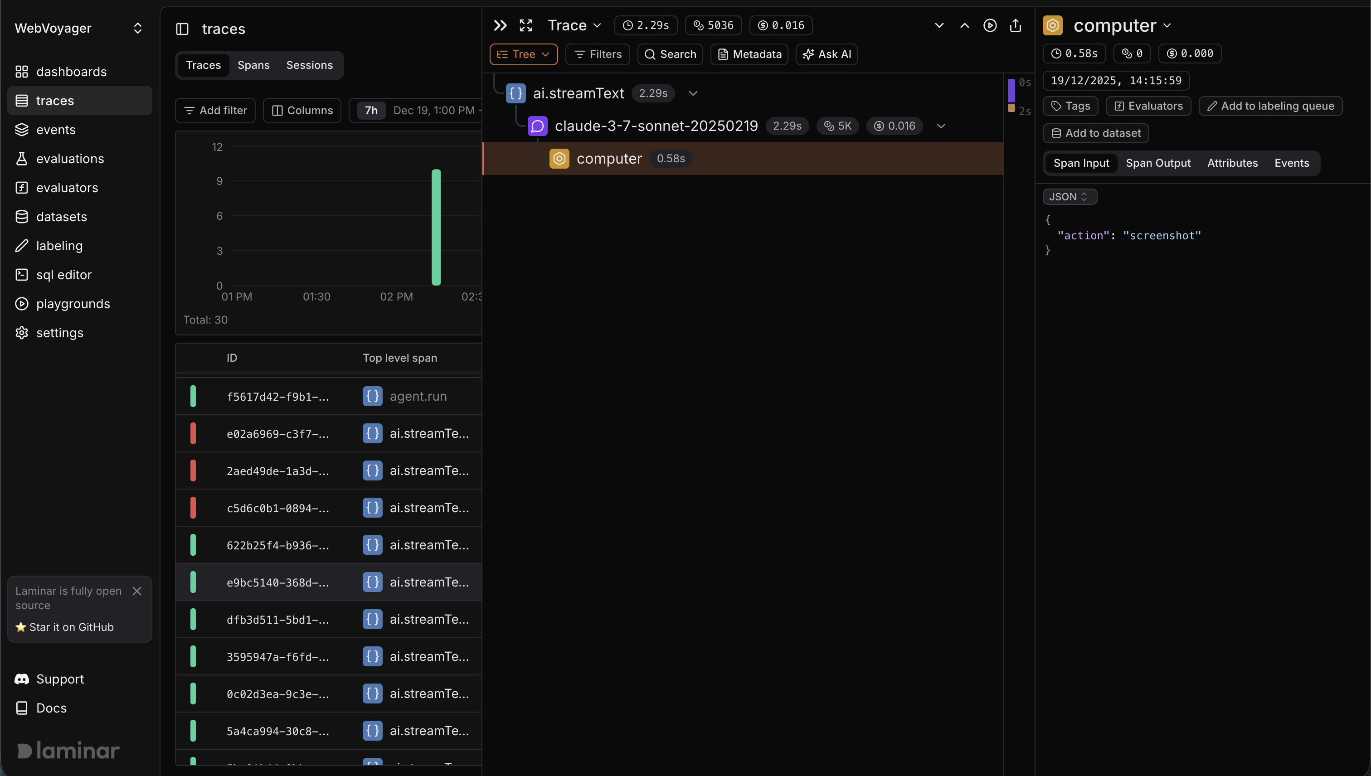
Task: Click the green bar in traces chart
Action: coord(436,228)
